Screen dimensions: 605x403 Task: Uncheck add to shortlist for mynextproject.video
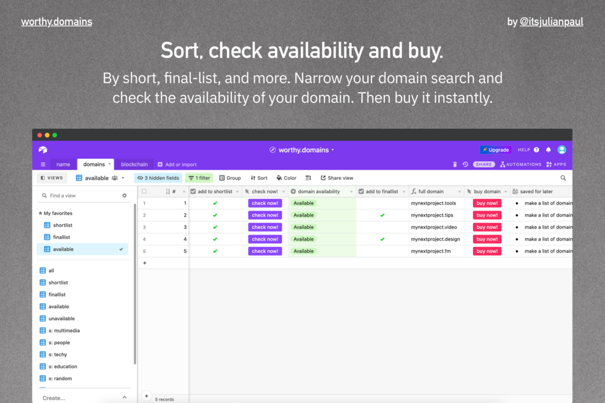[x=215, y=227]
